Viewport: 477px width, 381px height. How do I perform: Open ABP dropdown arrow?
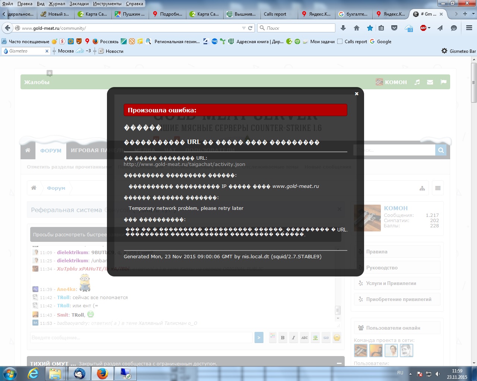429,28
